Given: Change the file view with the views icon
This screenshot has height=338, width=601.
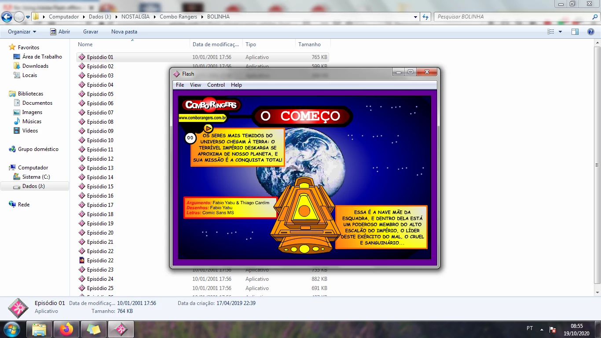Looking at the screenshot, I should point(551,32).
